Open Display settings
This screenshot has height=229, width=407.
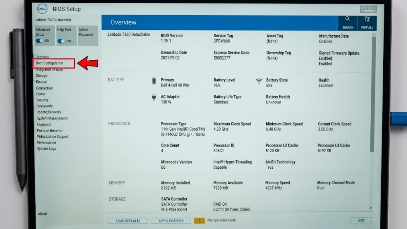click(x=41, y=82)
